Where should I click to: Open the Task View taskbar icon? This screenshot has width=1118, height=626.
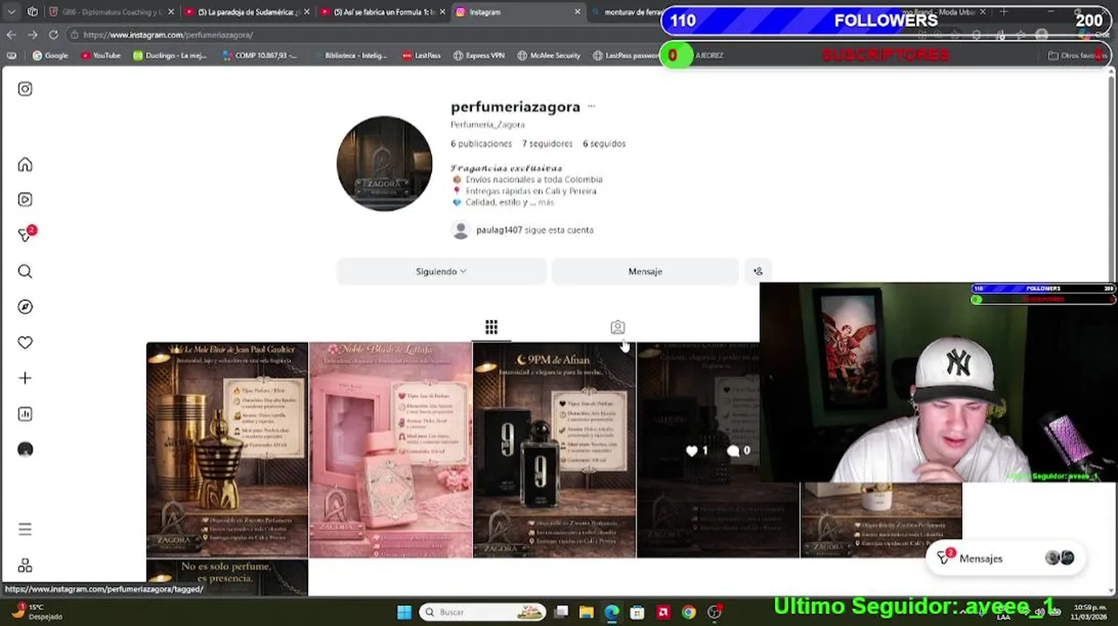(562, 612)
